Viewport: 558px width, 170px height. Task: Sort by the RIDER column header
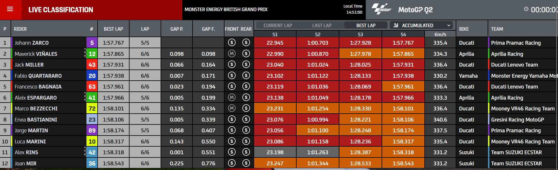coord(20,29)
